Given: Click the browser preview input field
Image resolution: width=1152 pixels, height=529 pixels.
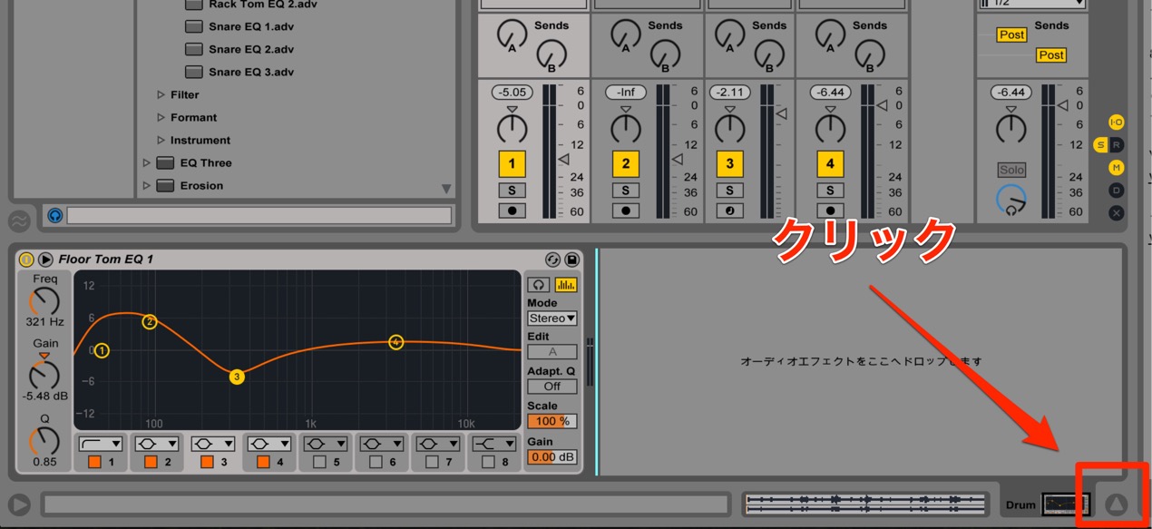Looking at the screenshot, I should click(x=259, y=216).
